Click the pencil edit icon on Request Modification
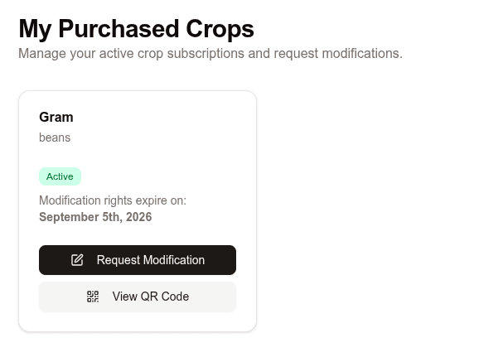This screenshot has width=503, height=352. (77, 260)
